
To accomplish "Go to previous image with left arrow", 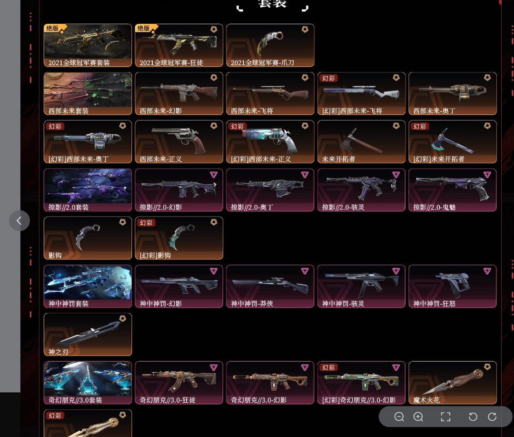I will click(20, 220).
